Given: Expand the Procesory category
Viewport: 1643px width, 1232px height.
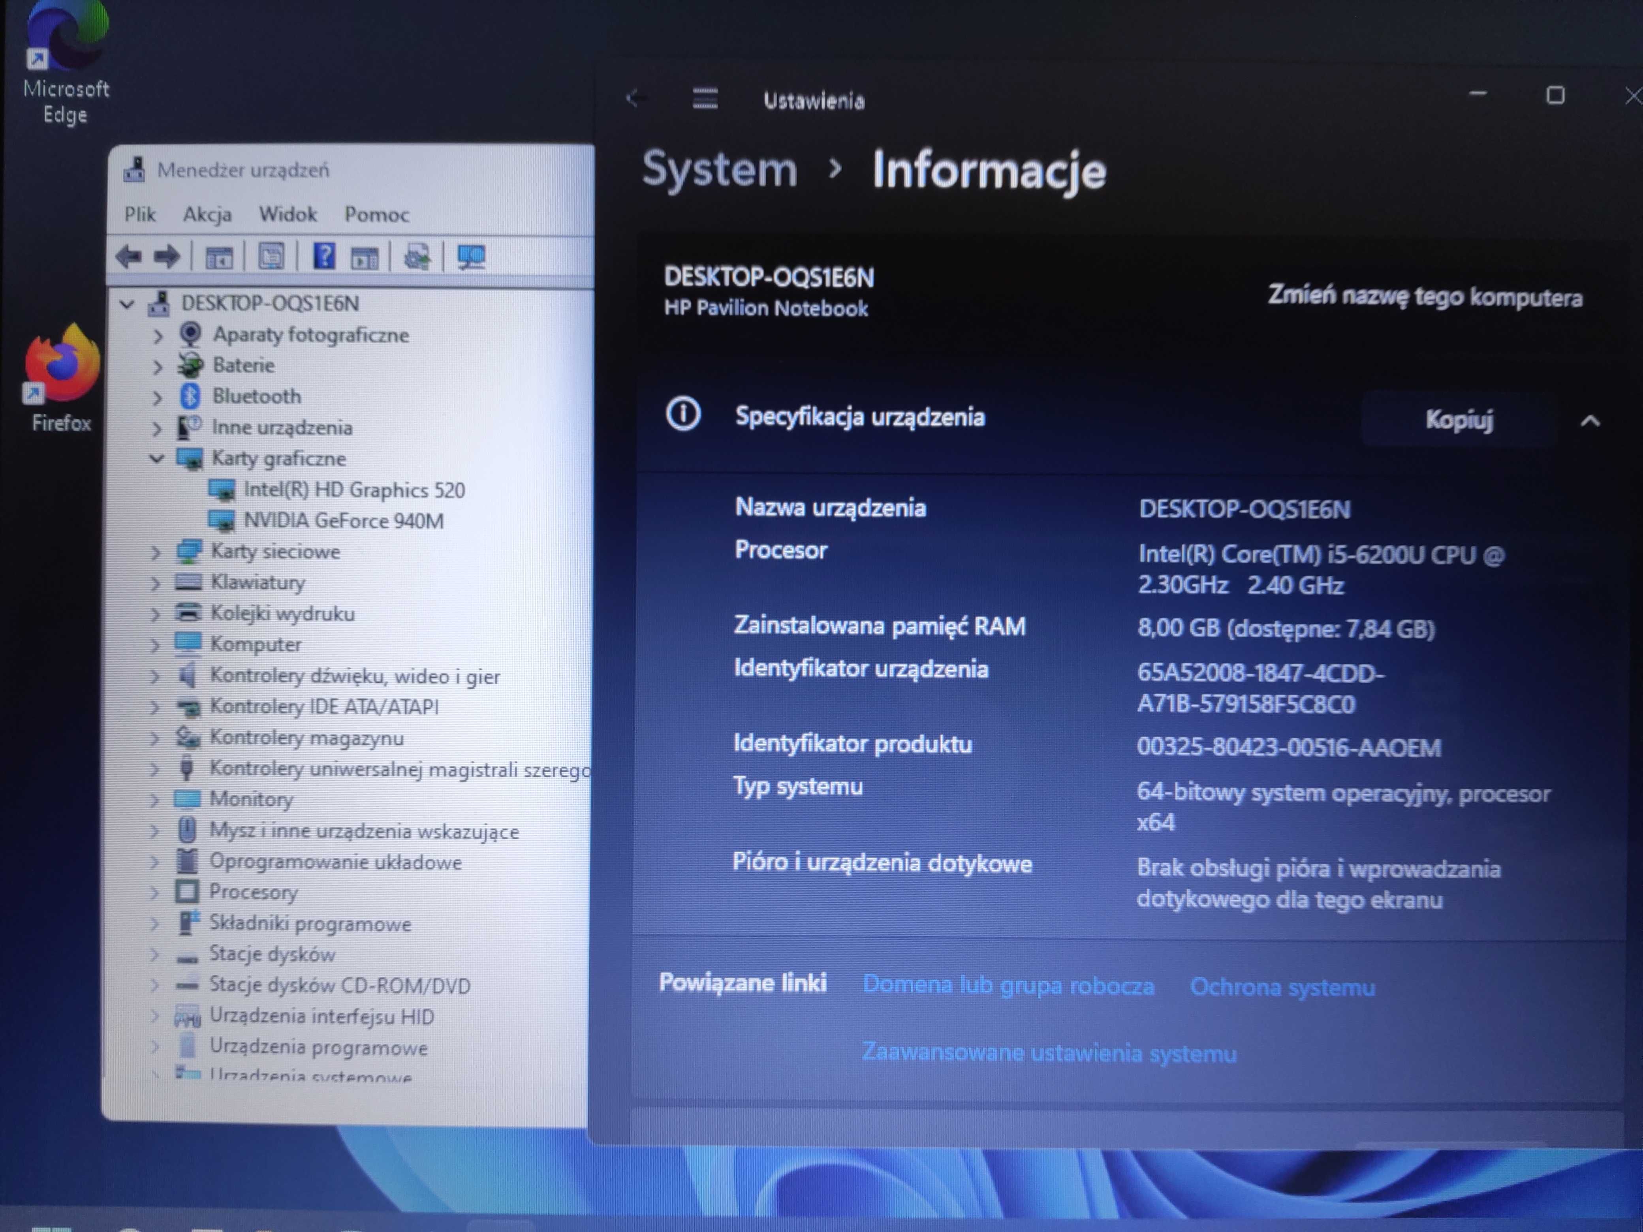Looking at the screenshot, I should point(154,893).
